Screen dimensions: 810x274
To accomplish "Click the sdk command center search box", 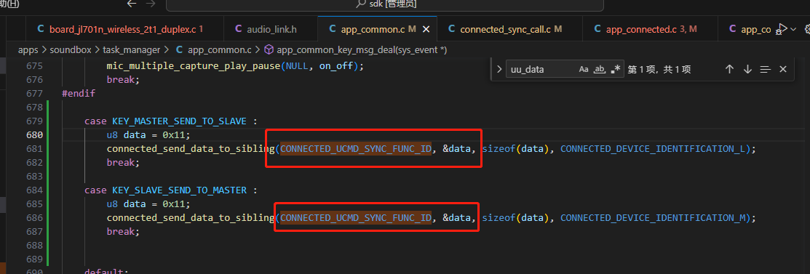I will [385, 4].
